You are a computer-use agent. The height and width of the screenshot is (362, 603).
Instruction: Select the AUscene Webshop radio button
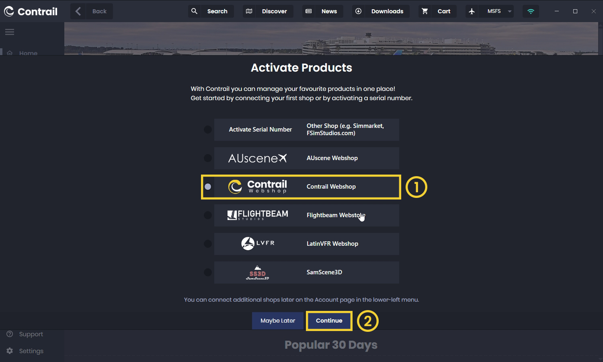[208, 158]
